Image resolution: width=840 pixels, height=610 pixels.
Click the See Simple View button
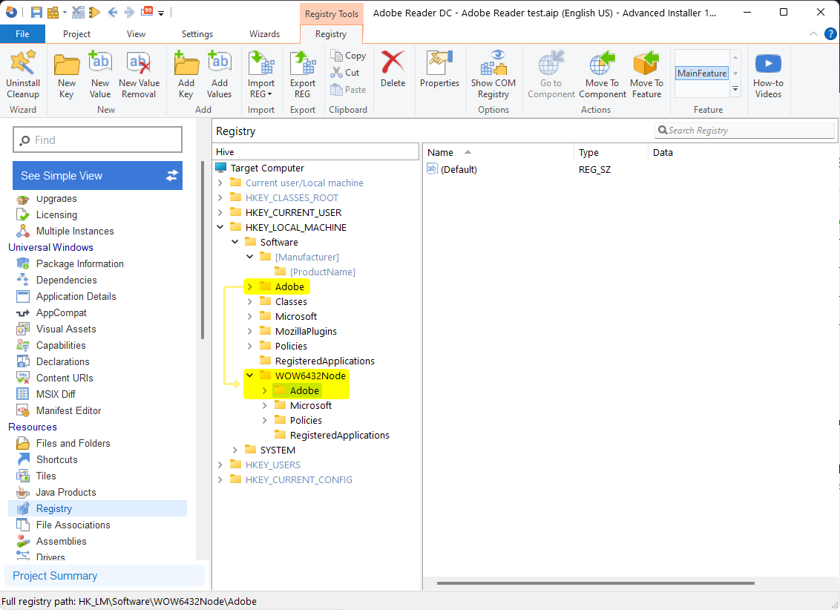coord(97,176)
